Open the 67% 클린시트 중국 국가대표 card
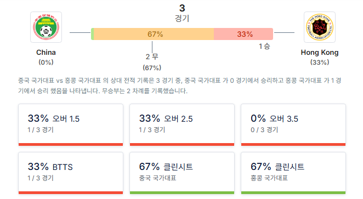The width and height of the screenshot is (363, 199). click(x=182, y=173)
